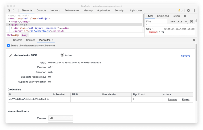
Task: Show more Styles pane tabs chevron
Action: click(185, 16)
